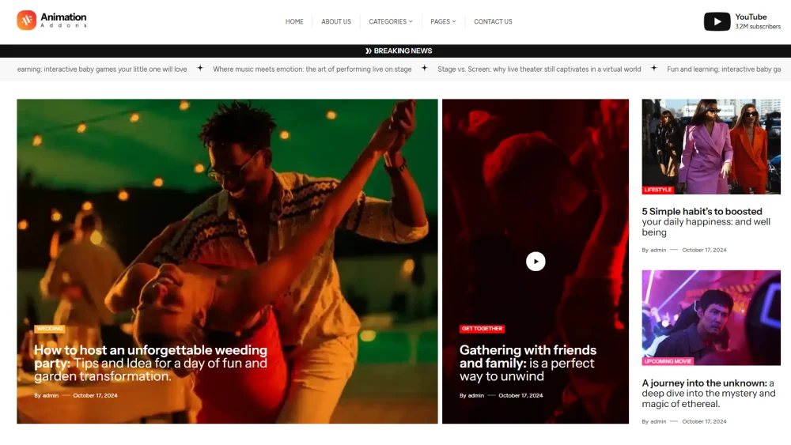Click the Animation Addons logo icon
The height and width of the screenshot is (445, 791).
(27, 21)
